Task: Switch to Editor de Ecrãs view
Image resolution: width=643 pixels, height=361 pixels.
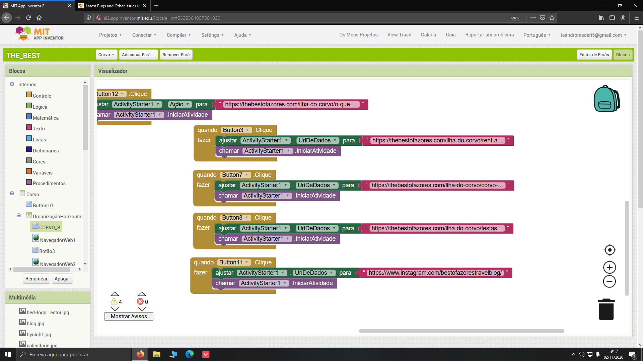Action: (x=594, y=54)
